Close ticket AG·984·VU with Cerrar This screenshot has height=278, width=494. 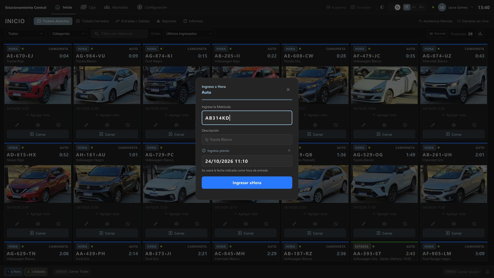point(107,134)
